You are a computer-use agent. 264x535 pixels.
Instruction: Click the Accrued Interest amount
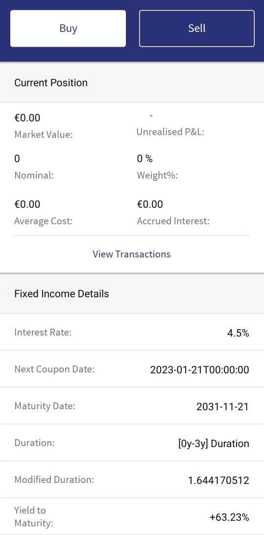[x=150, y=204]
